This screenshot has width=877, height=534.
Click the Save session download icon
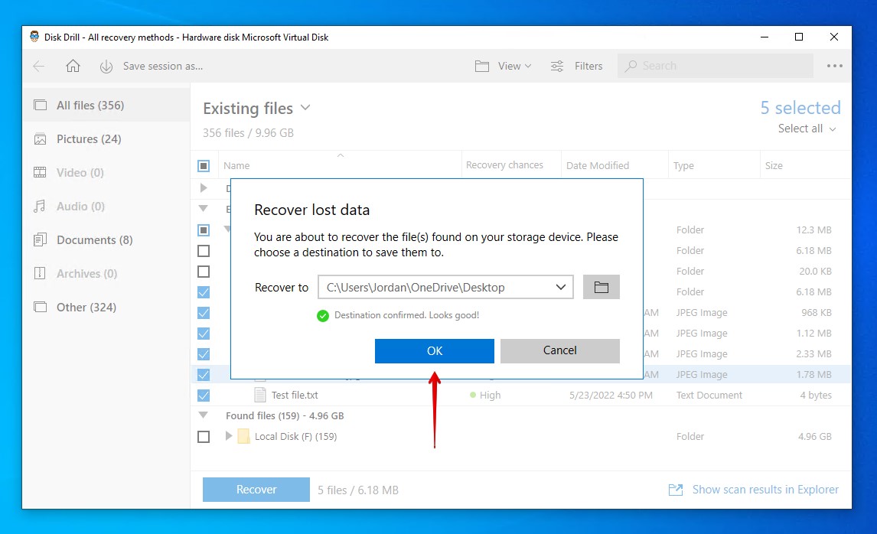(x=106, y=67)
